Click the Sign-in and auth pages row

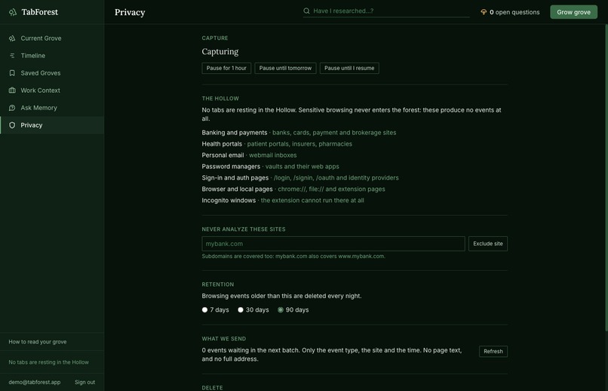click(300, 177)
